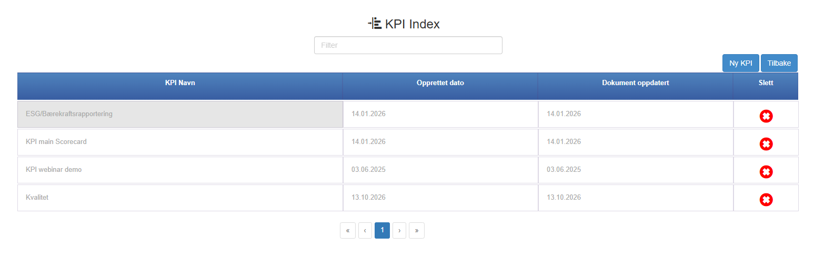Screen dimensions: 814x257
Task: Select page 1 in pagination
Action: tap(383, 230)
